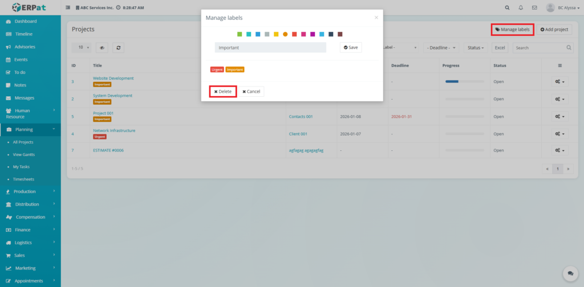Expand the Compensation menu
Viewport: 584px width, 287px height.
click(x=30, y=217)
